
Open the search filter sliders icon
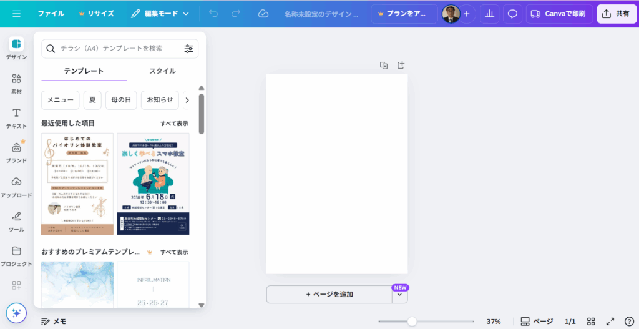click(x=188, y=49)
